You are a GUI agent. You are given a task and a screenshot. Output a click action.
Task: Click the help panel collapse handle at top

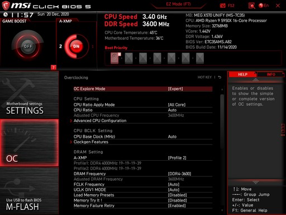pyautogui.click(x=255, y=80)
